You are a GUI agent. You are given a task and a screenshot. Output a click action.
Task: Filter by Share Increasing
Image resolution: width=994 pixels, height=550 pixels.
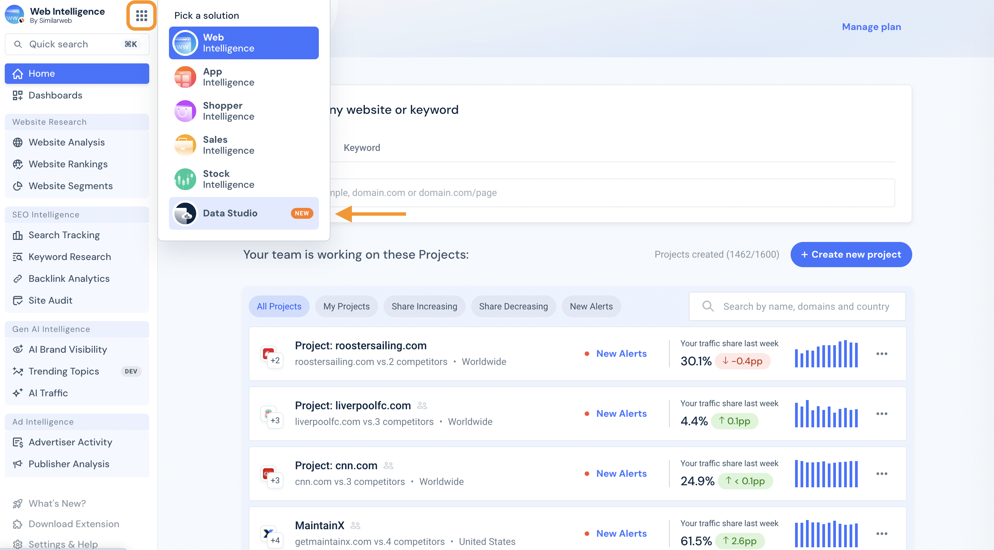[x=424, y=306]
